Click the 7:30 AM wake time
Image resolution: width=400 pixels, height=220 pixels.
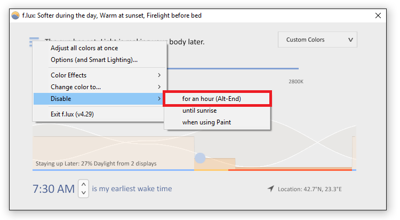click(x=53, y=189)
